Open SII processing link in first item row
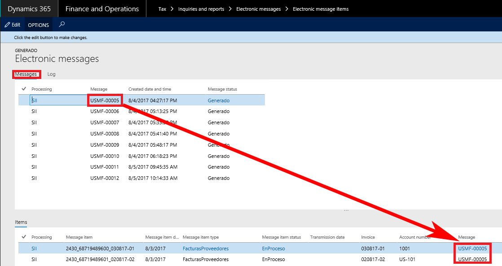Image resolution: width=502 pixels, height=266 pixels. pyautogui.click(x=34, y=249)
